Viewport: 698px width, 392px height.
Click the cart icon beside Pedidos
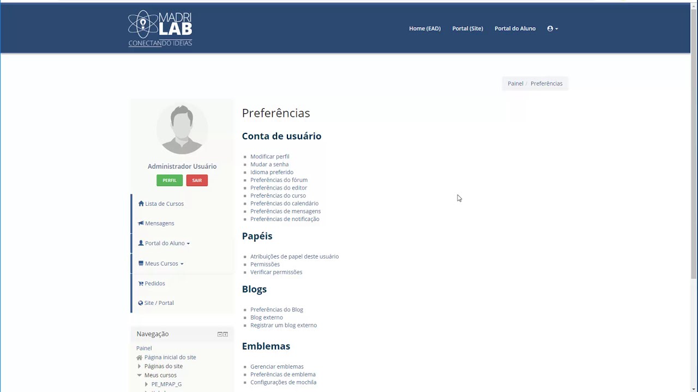click(x=141, y=283)
